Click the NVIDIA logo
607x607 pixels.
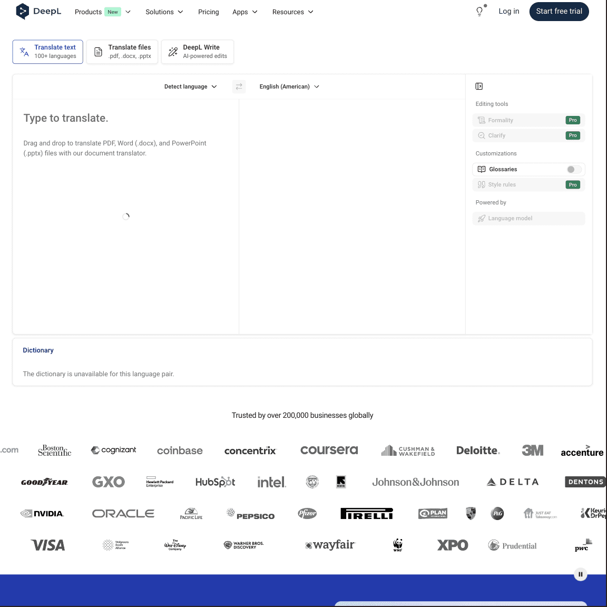[x=42, y=514]
